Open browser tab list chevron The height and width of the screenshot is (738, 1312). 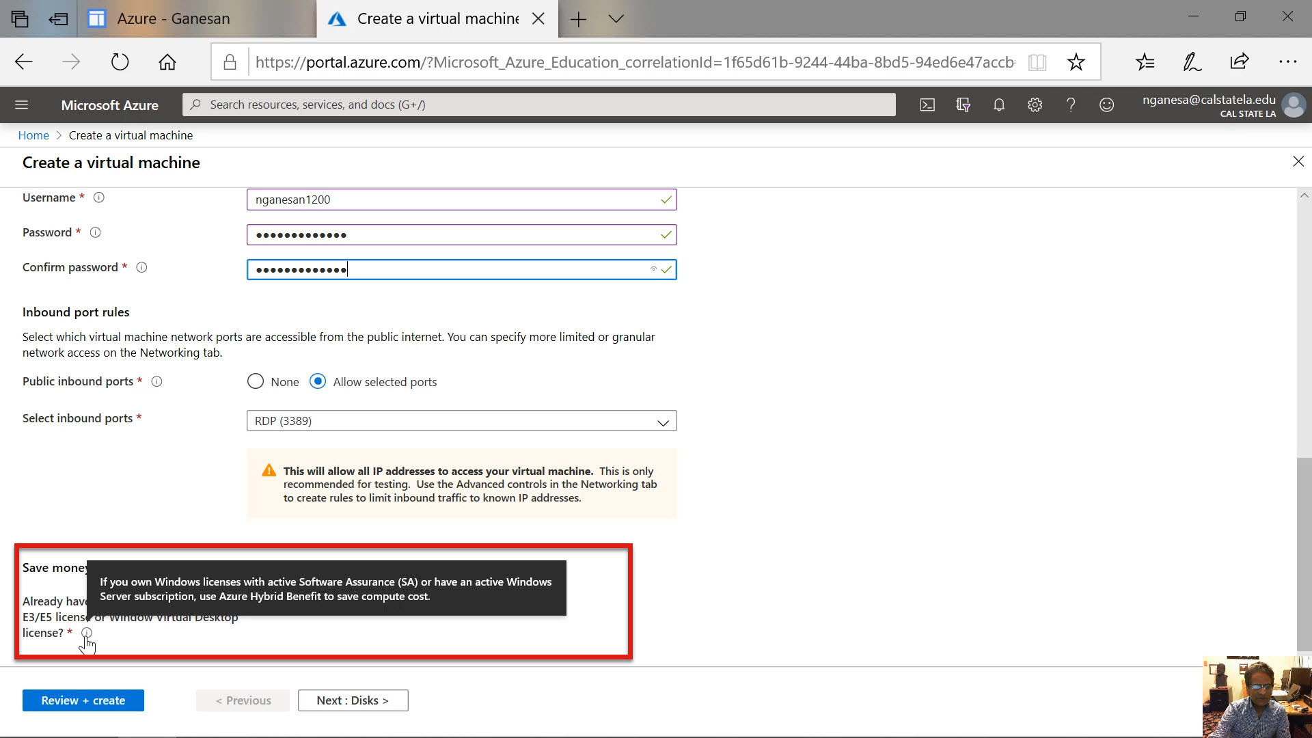(x=616, y=19)
